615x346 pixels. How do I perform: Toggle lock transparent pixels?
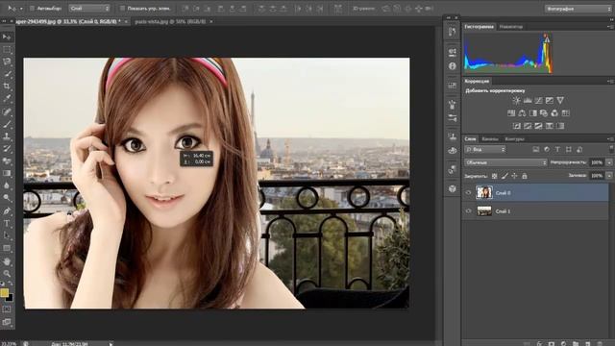[494, 176]
